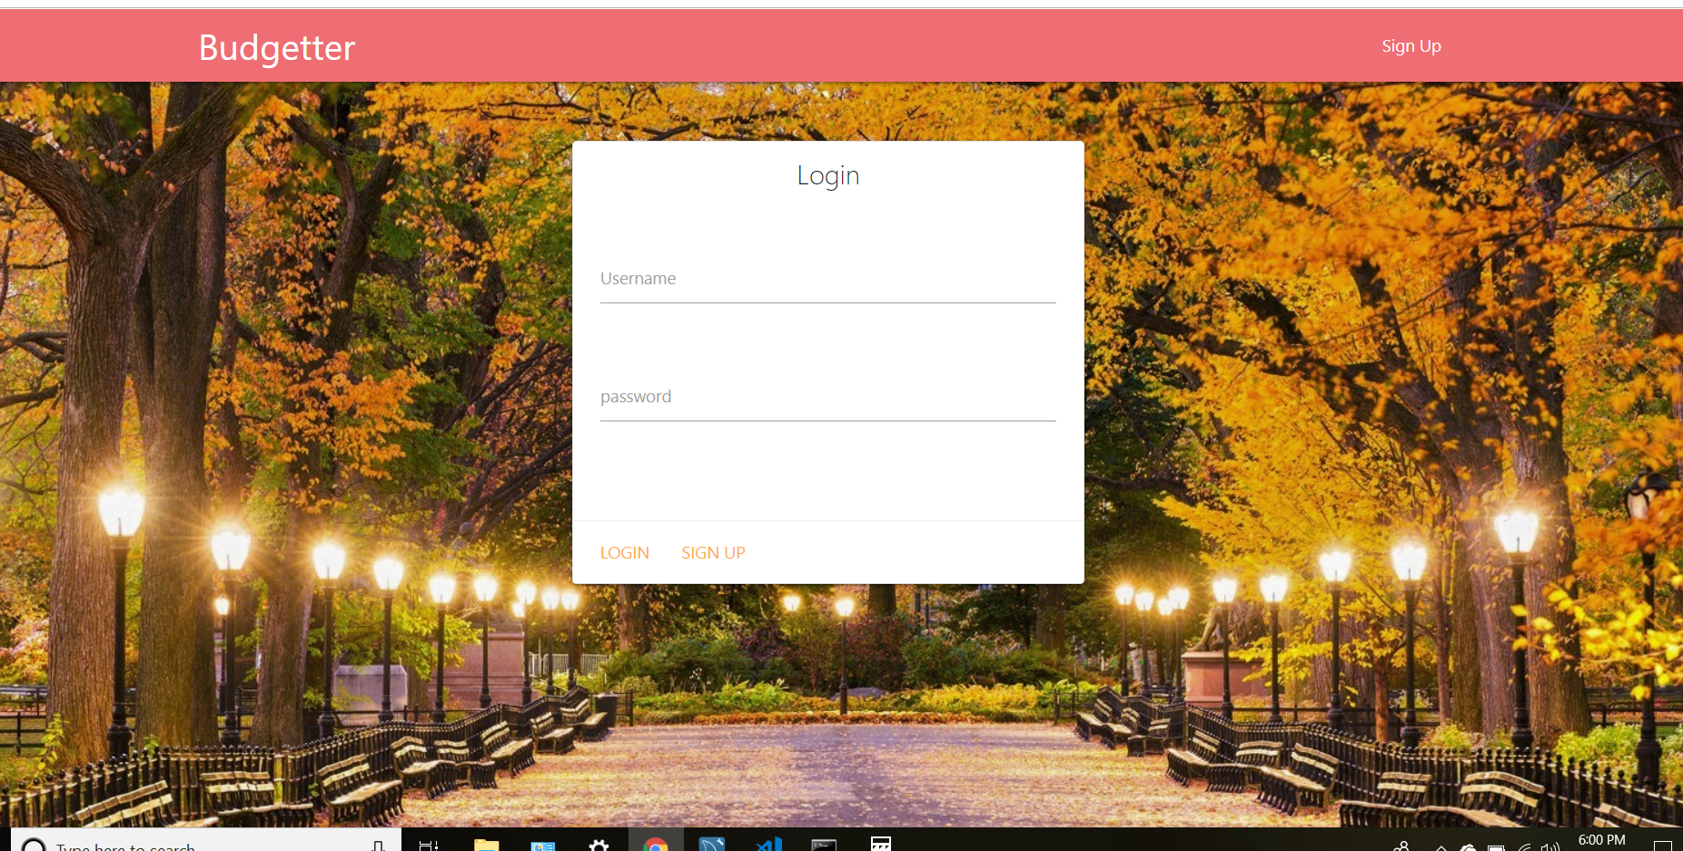Click the Budgetter brand logo

pos(277,48)
